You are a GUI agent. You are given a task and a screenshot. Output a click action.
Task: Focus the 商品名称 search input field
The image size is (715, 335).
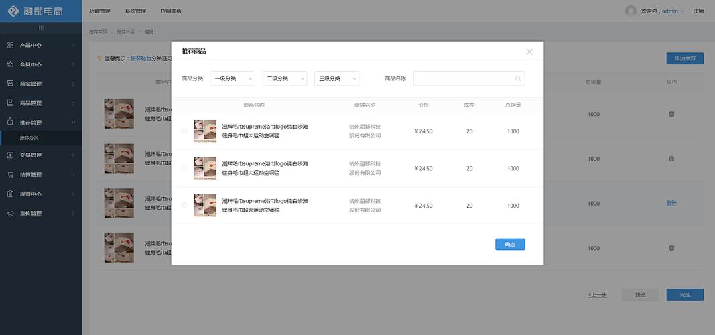[x=469, y=78]
